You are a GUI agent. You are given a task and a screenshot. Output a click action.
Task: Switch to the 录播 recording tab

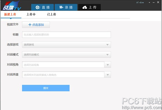tap(66, 7)
